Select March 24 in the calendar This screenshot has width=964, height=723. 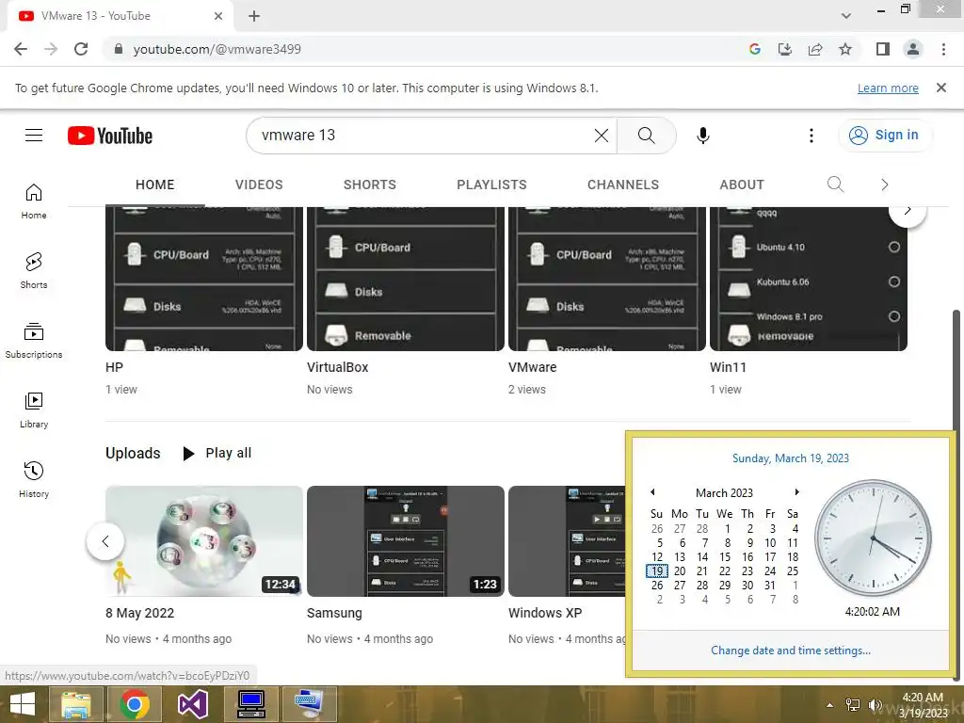[x=770, y=571]
